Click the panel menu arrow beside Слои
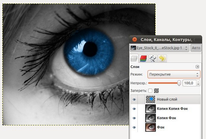This screenshot has height=139, width=206. tap(197, 67)
